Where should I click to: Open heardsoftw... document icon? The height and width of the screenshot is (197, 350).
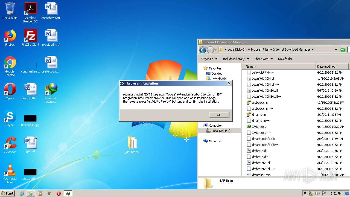(x=30, y=91)
